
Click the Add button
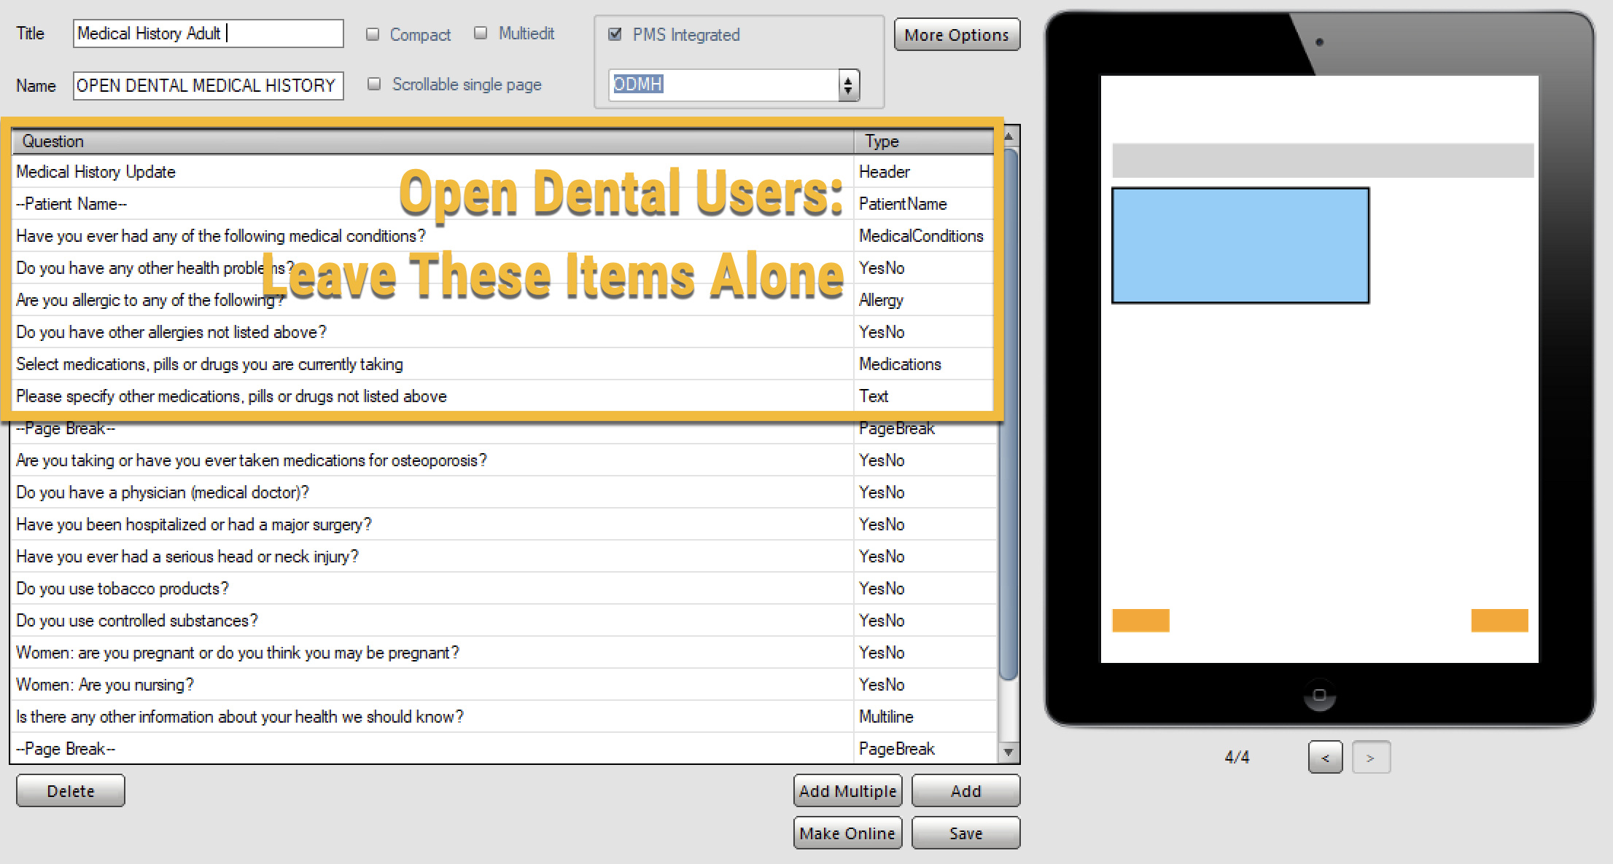[x=965, y=791]
